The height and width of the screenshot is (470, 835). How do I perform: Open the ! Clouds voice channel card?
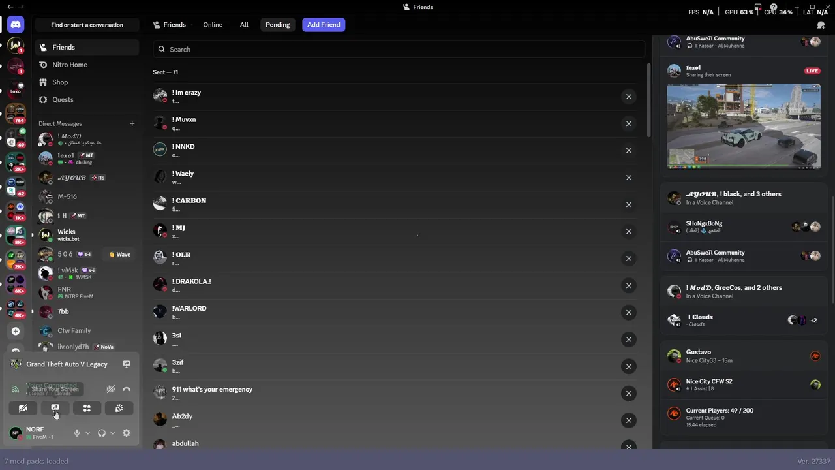[x=744, y=320]
